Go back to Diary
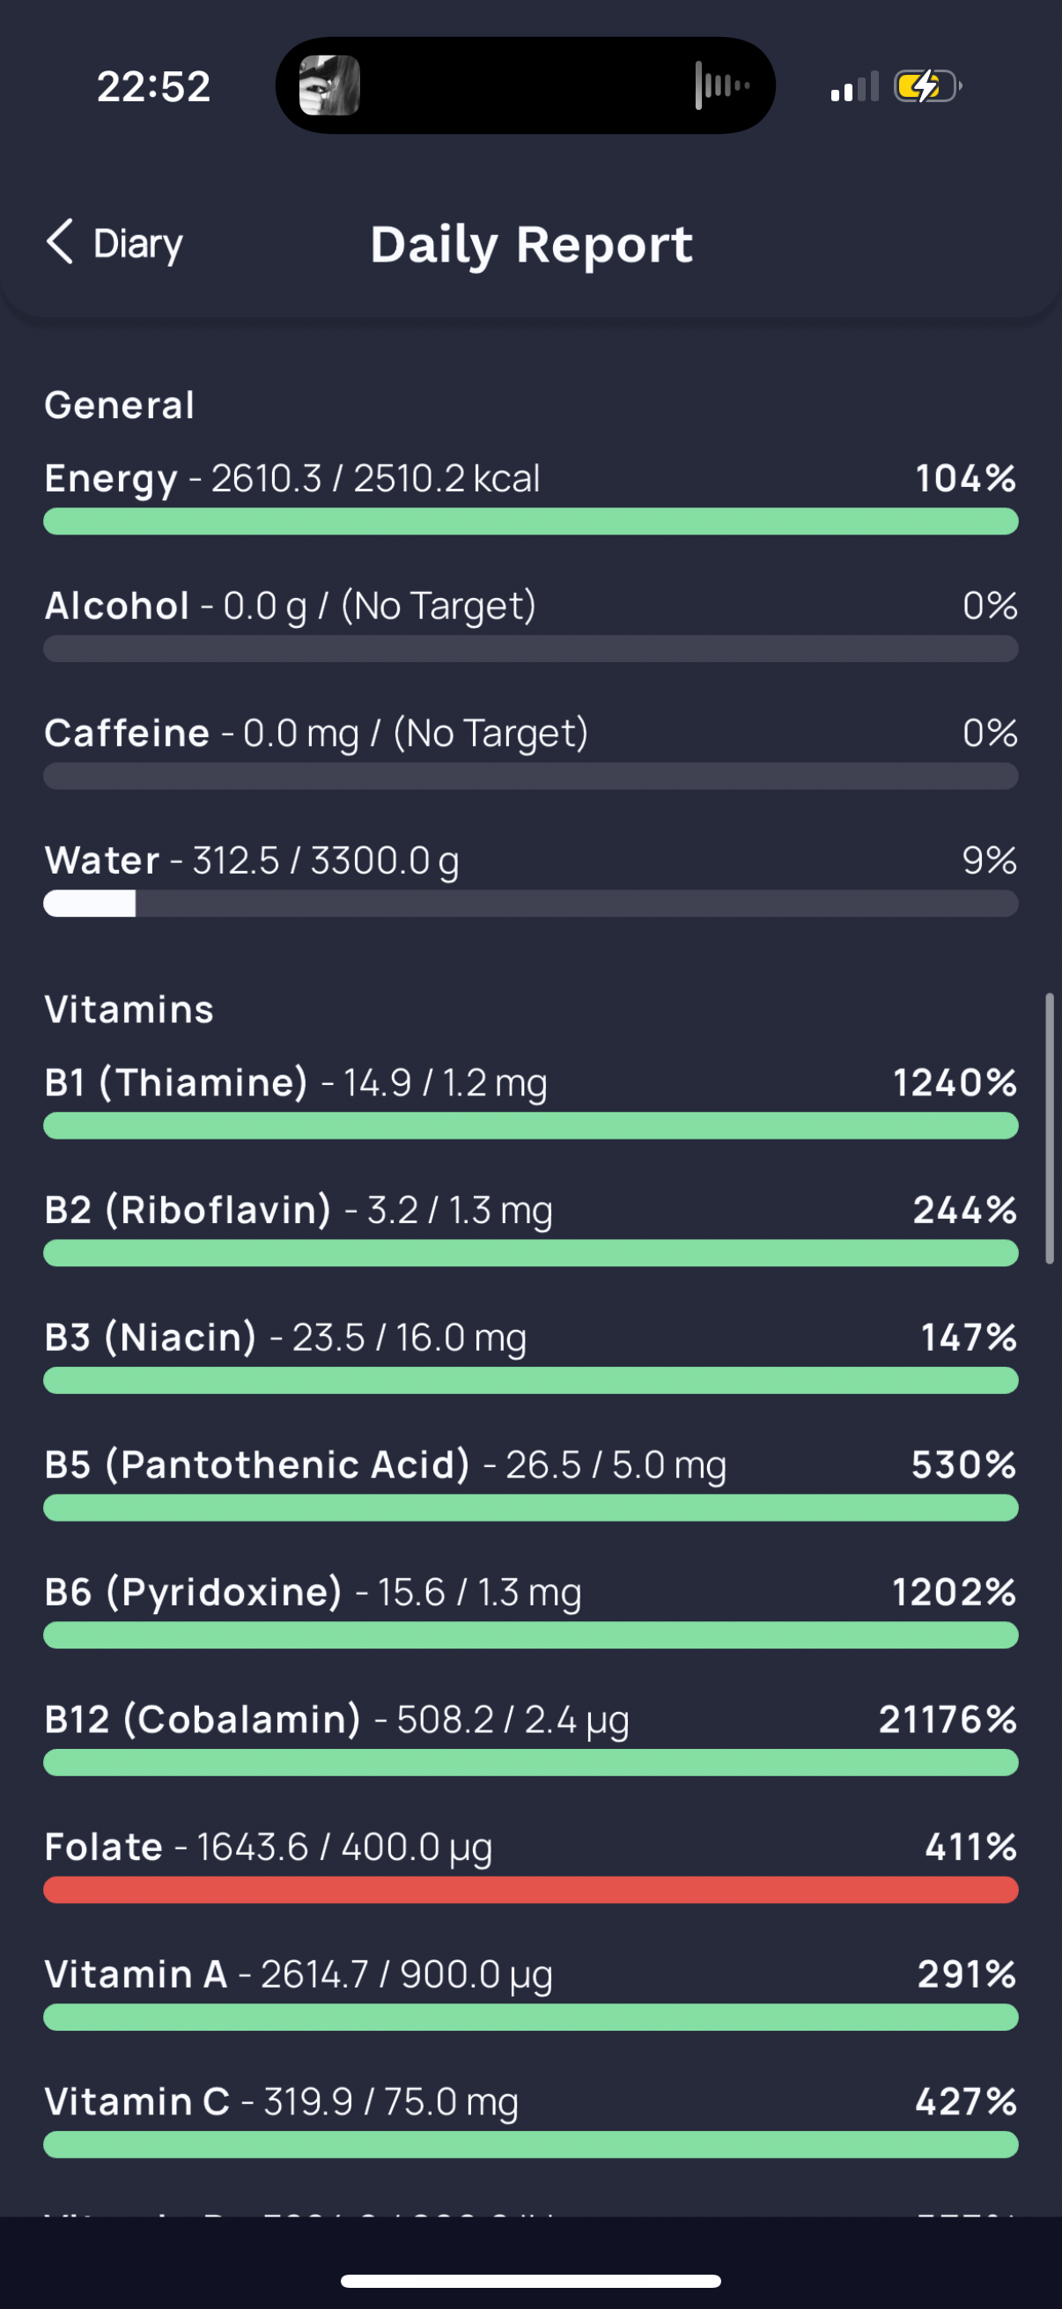1062x2309 pixels. (137, 244)
